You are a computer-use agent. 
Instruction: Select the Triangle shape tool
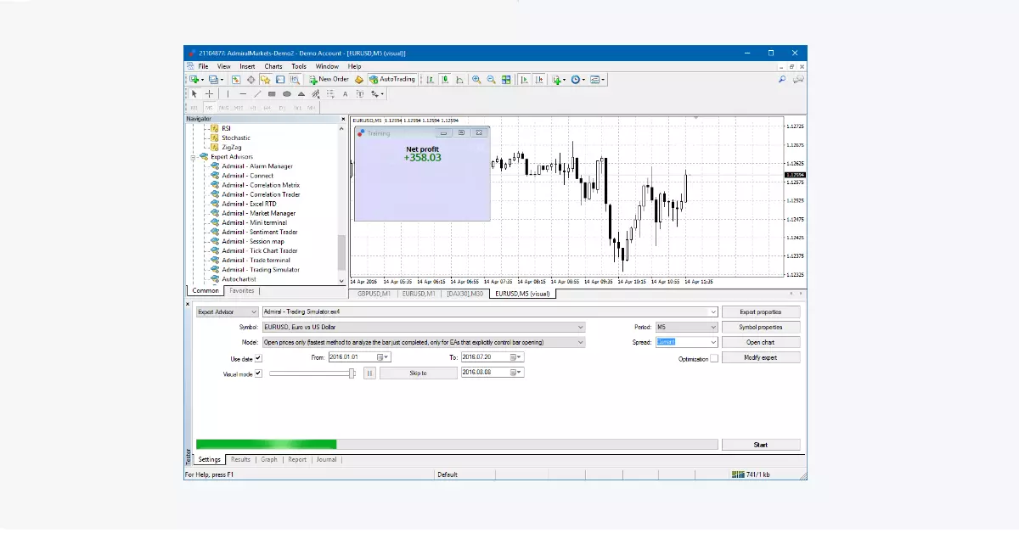[x=301, y=93]
